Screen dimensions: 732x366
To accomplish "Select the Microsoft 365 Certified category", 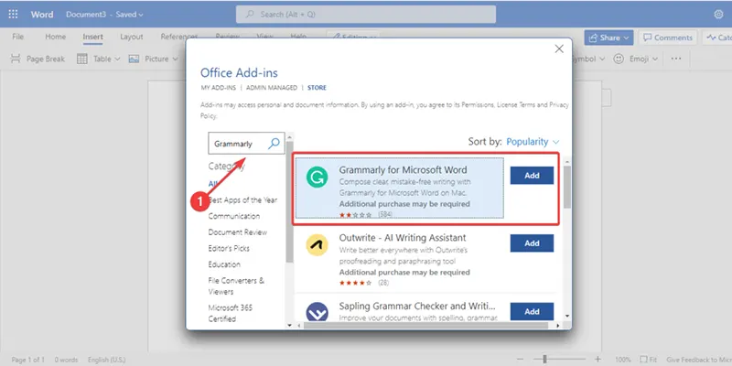I will click(231, 313).
